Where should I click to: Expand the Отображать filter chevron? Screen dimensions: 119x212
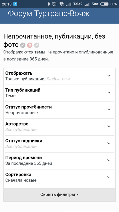point(109,76)
